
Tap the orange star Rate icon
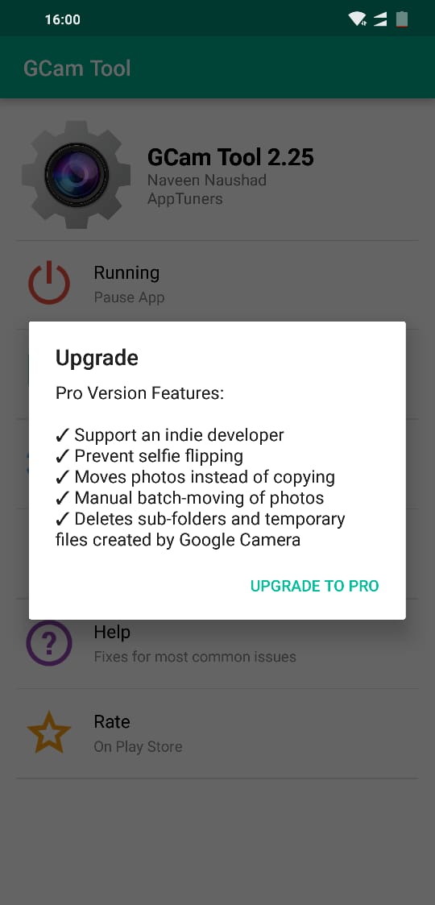click(x=49, y=733)
